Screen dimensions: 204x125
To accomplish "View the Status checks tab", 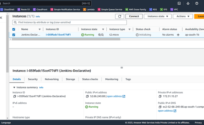I will (x=90, y=79).
